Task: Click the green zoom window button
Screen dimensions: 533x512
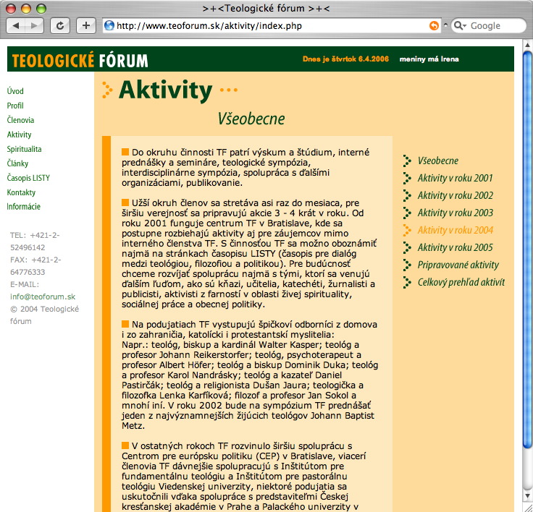Action: [41, 9]
